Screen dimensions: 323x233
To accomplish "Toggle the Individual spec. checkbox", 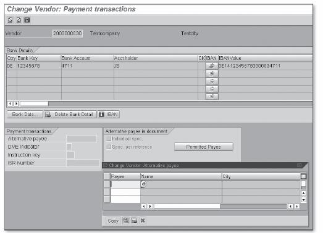I will [108, 139].
